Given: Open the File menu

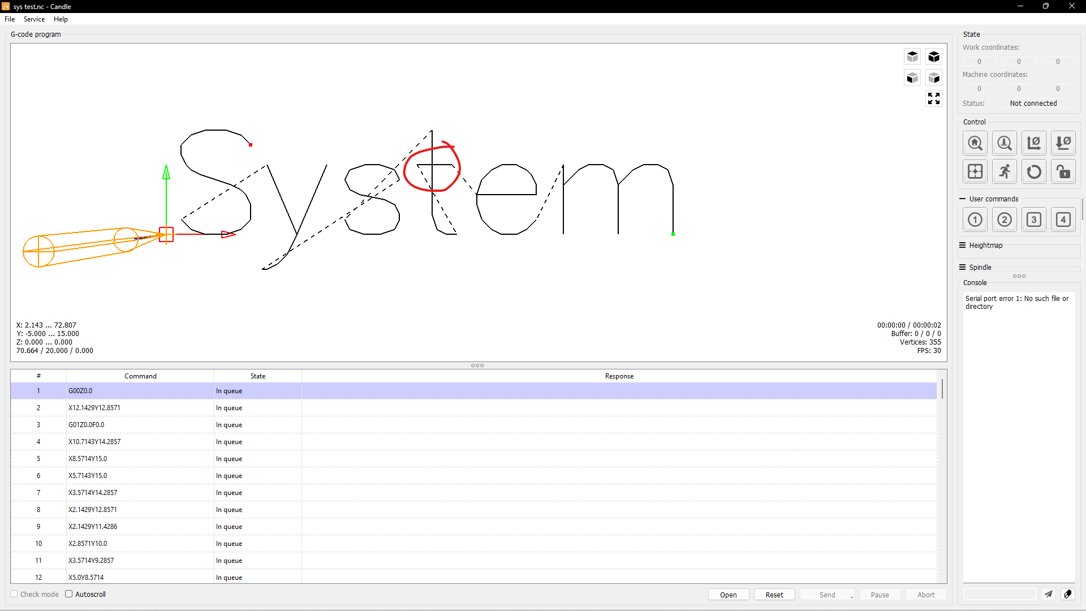Looking at the screenshot, I should [x=10, y=19].
